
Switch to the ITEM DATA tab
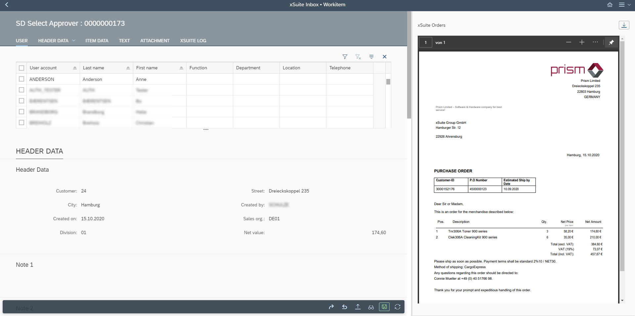click(x=97, y=41)
